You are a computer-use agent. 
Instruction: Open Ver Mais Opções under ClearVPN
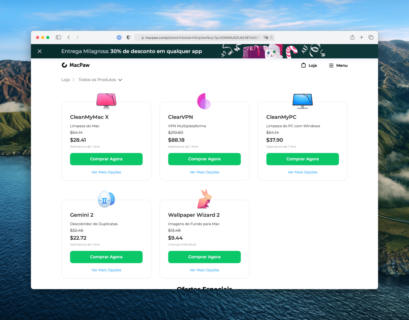[204, 172]
